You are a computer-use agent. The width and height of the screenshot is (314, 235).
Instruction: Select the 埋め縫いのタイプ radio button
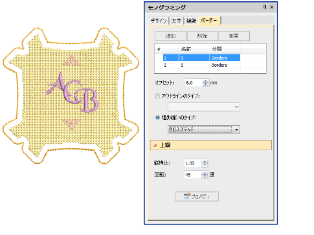tap(157, 118)
